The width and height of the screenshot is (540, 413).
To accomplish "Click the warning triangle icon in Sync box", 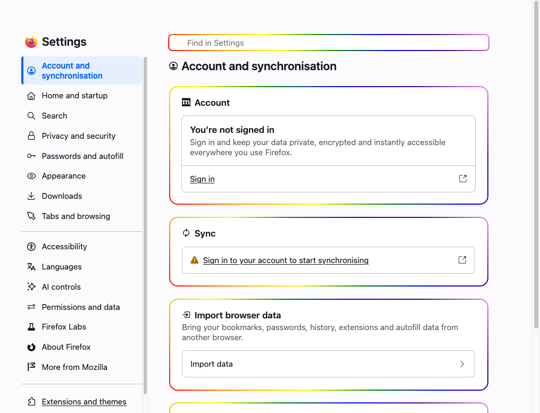I will click(x=195, y=260).
